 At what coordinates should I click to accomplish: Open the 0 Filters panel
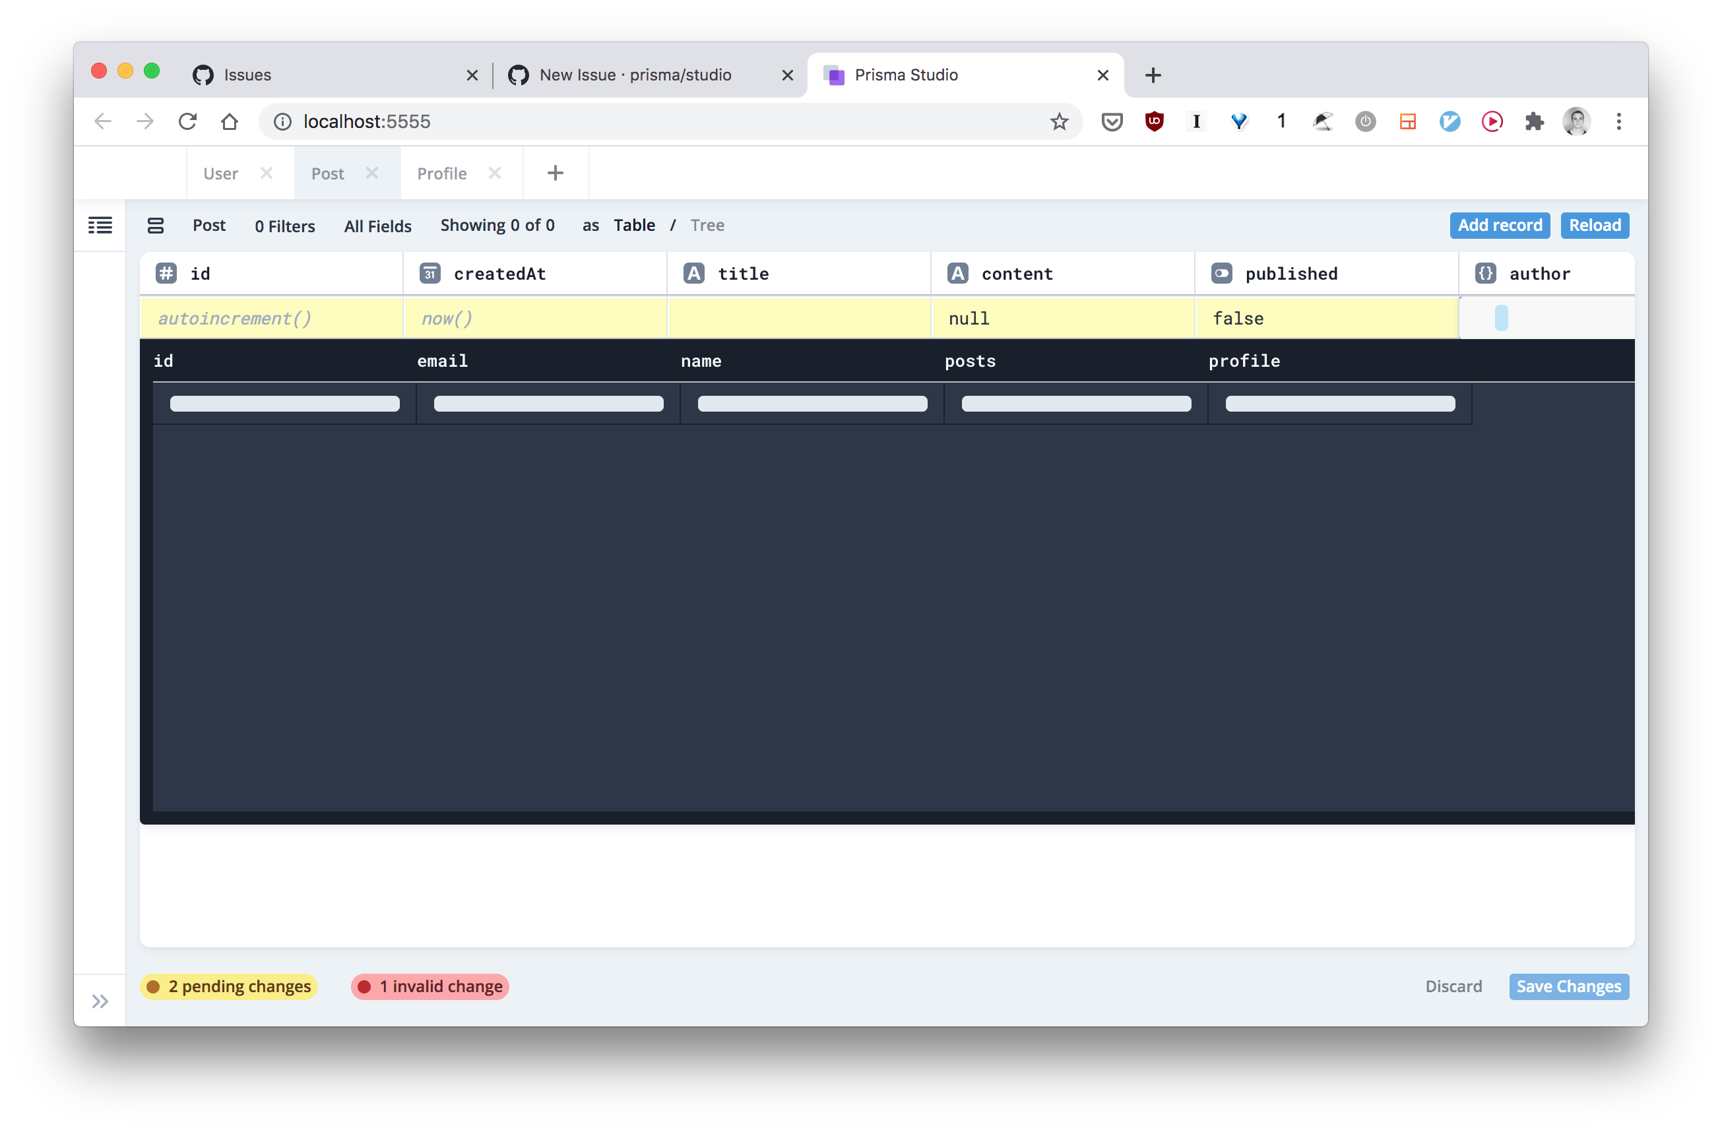click(x=284, y=225)
